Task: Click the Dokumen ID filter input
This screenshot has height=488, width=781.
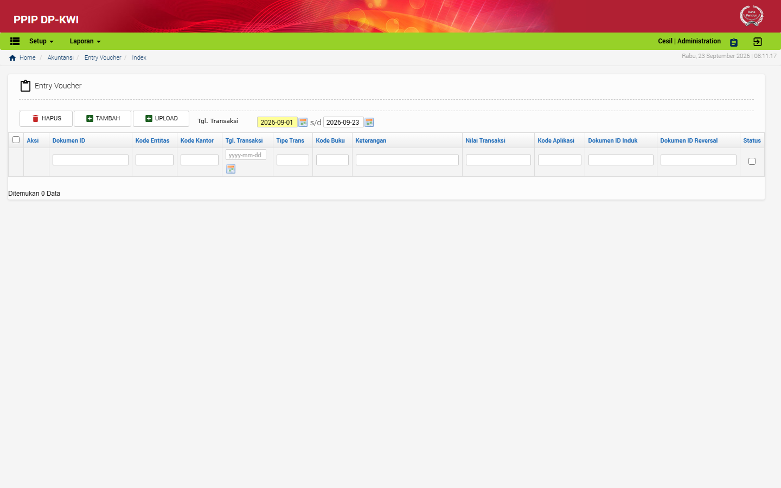Action: (x=91, y=160)
